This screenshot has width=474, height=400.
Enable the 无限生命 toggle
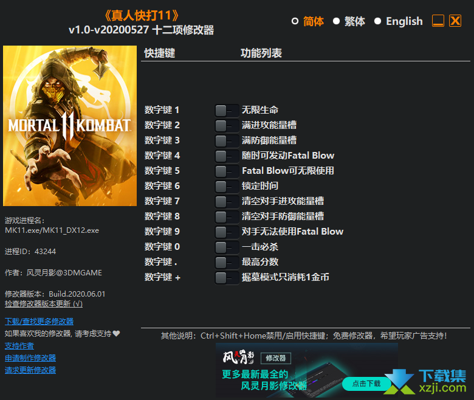tap(227, 110)
